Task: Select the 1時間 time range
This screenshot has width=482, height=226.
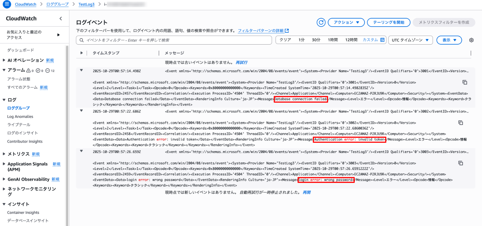Action: 333,40
